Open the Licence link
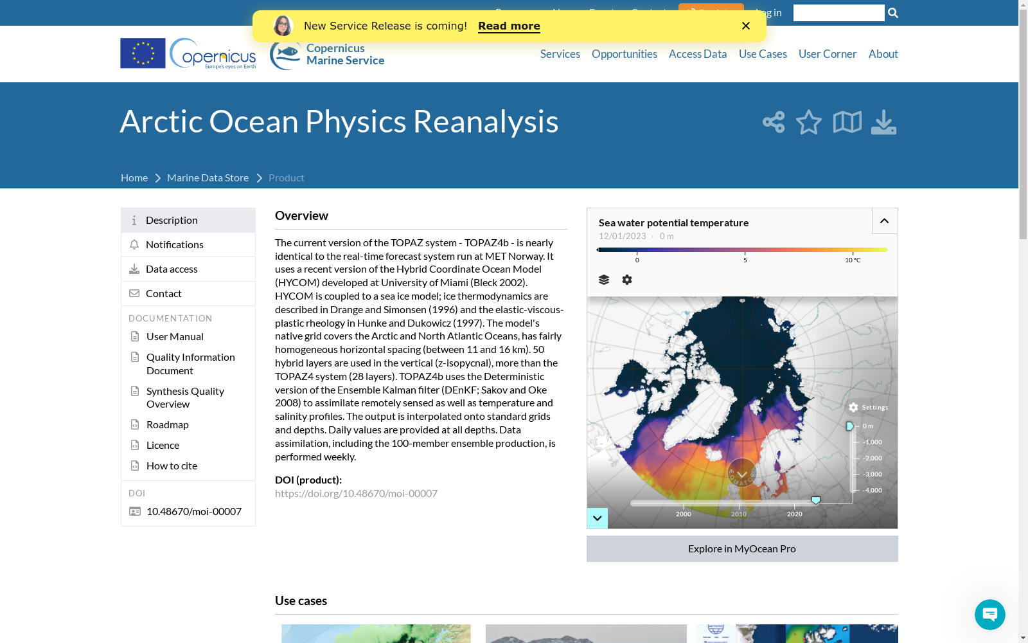1028x643 pixels. (x=163, y=445)
